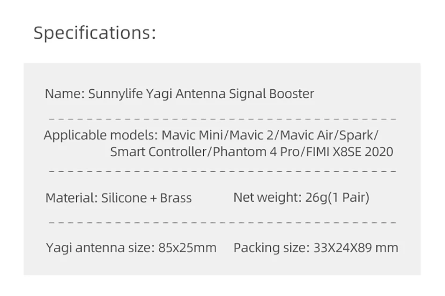Click the Material: Silicone + Brass text
The height and width of the screenshot is (296, 445).
[119, 198]
